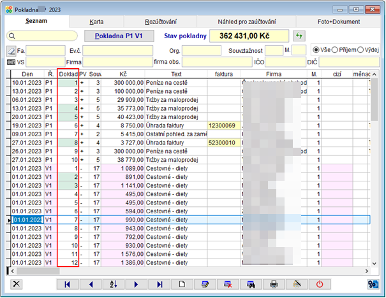Click the Stav pokladny balance field
Screen dimensions: 386x298
[x=249, y=36]
